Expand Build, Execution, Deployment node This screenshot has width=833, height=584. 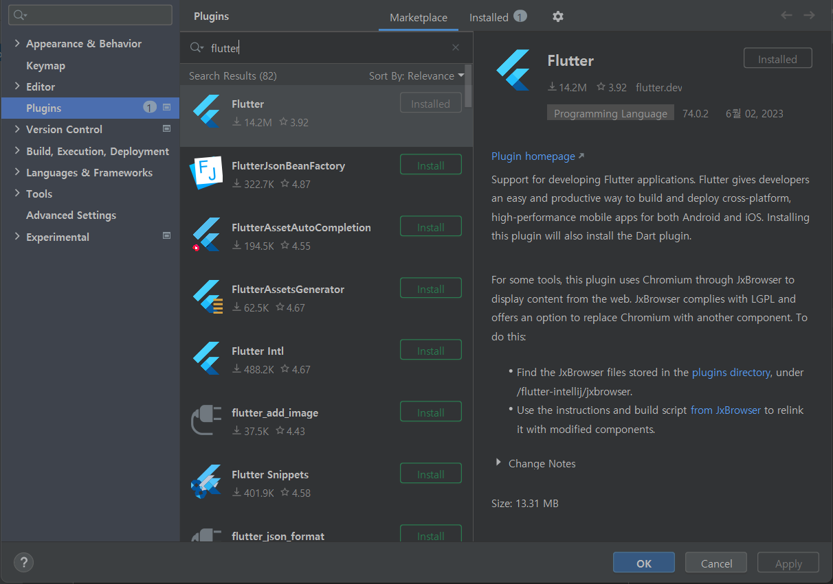(x=17, y=151)
